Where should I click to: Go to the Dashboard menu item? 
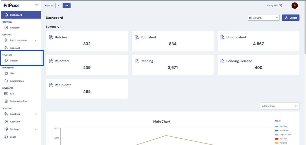(x=21, y=15)
